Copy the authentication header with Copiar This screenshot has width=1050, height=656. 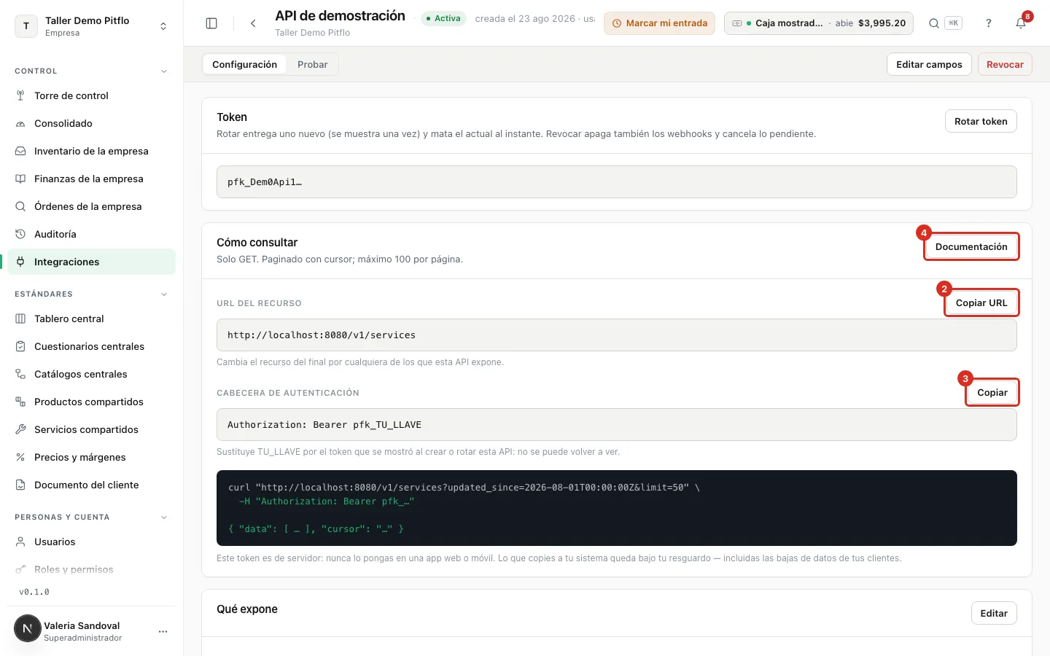pos(992,392)
